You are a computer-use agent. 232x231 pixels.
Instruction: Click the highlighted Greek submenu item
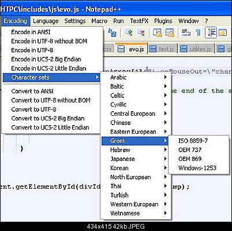[x=136, y=141]
